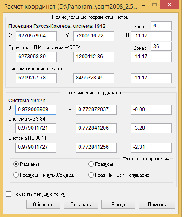This screenshot has width=190, height=217.
Task: Open the Помощь help button
Action: pos(157,204)
